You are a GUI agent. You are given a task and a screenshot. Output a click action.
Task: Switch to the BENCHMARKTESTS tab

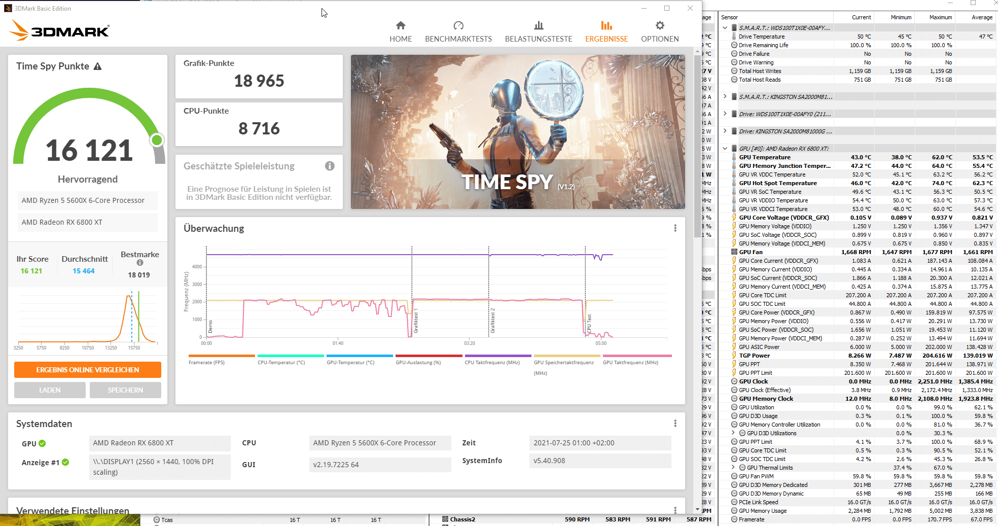pyautogui.click(x=458, y=31)
